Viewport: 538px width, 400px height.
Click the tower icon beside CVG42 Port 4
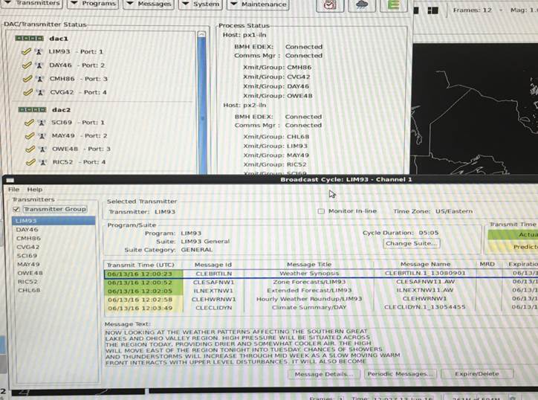coord(40,92)
